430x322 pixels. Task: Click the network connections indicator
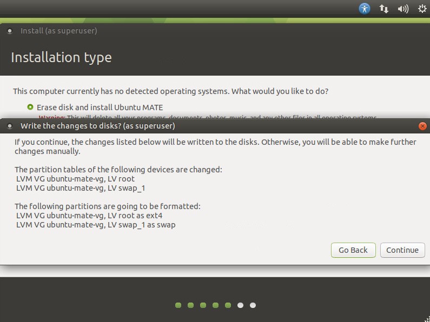(x=384, y=9)
